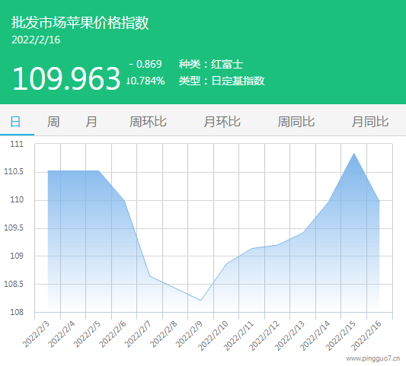The width and height of the screenshot is (406, 366).
Task: Click the 2022/2/16 x-axis date label
Action: (366, 336)
